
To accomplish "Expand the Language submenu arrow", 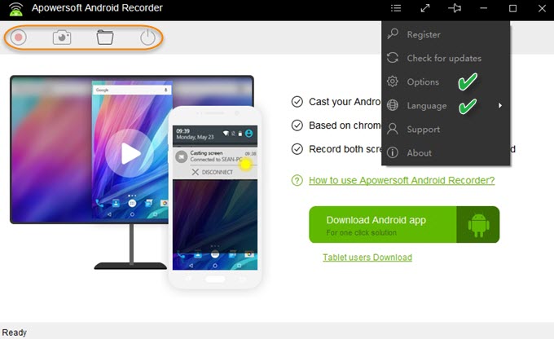I will (x=500, y=105).
